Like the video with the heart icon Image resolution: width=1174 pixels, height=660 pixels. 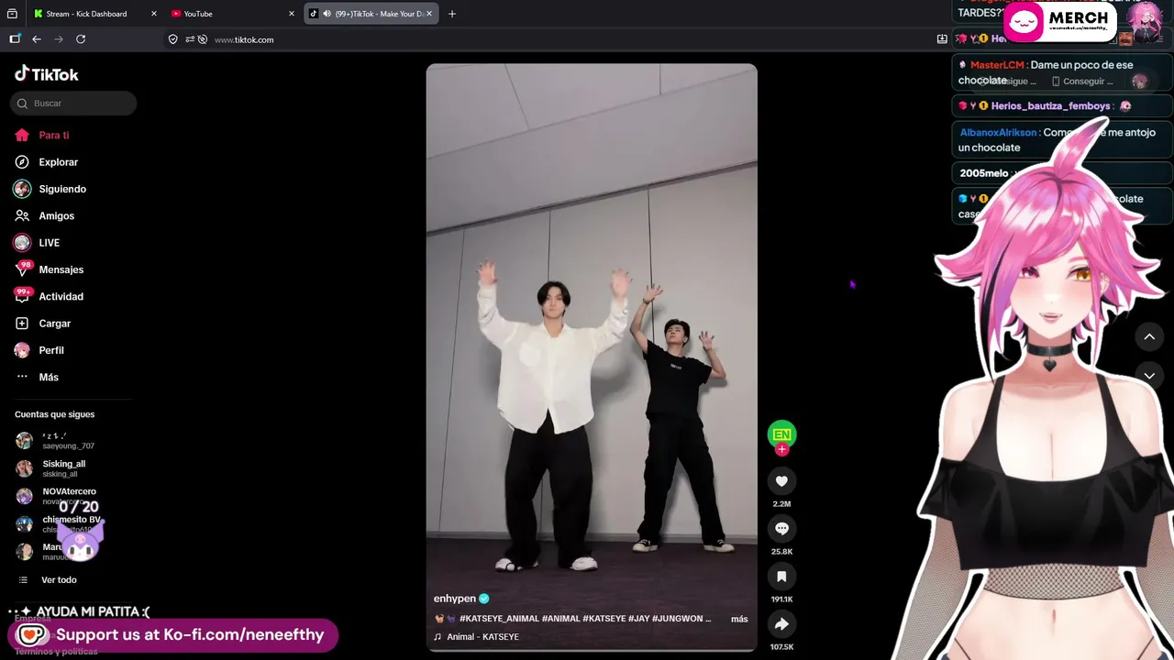[781, 481]
